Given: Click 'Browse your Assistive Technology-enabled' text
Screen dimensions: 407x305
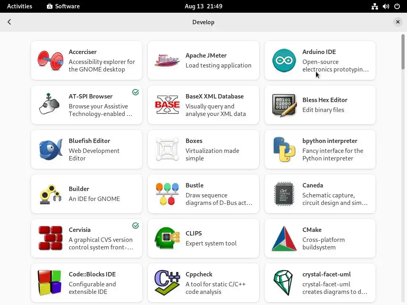Looking at the screenshot, I should tap(101, 110).
